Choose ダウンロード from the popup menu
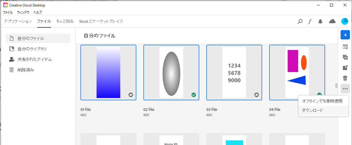352x145 pixels. 323,110
